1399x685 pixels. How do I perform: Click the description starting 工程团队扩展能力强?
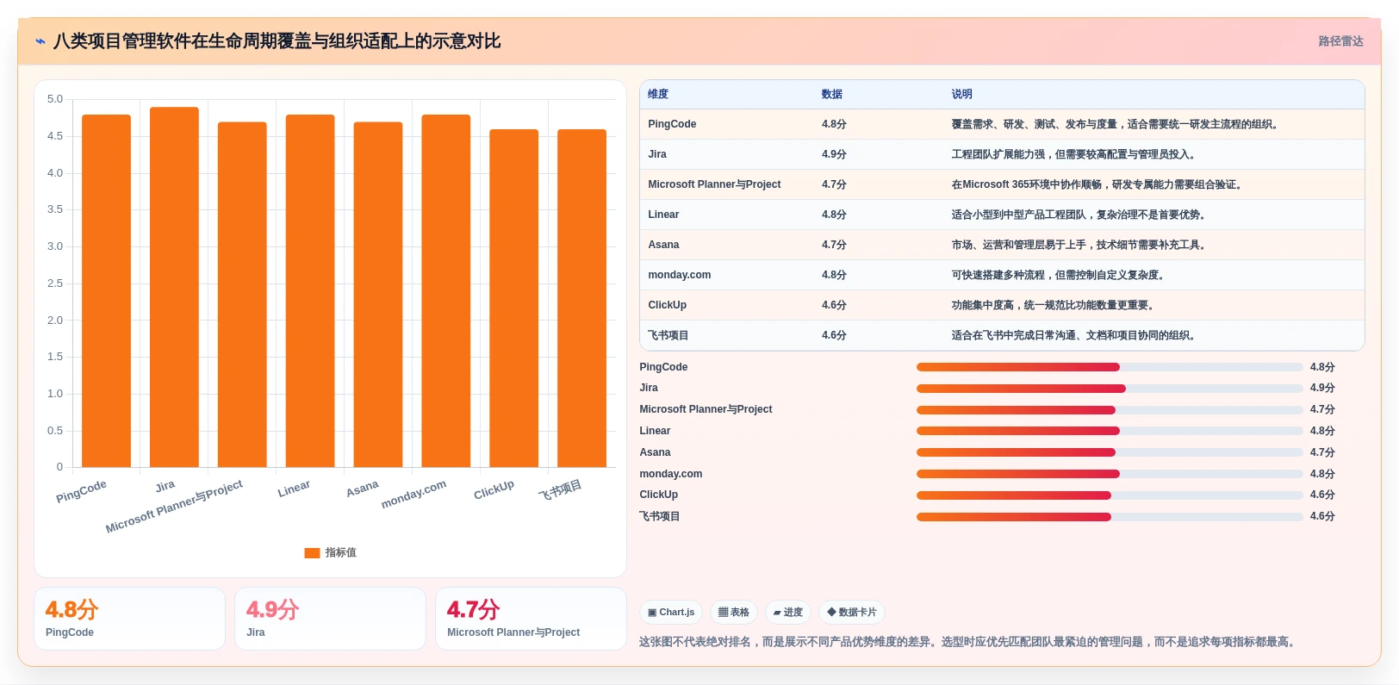point(1076,154)
